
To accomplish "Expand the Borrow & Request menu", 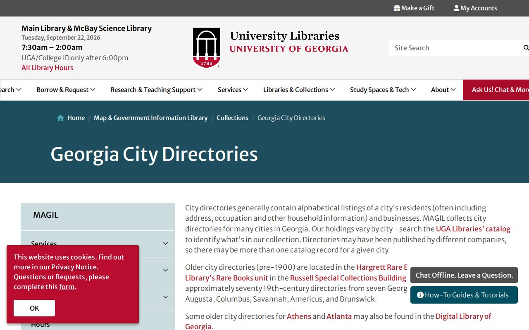I will [x=66, y=90].
